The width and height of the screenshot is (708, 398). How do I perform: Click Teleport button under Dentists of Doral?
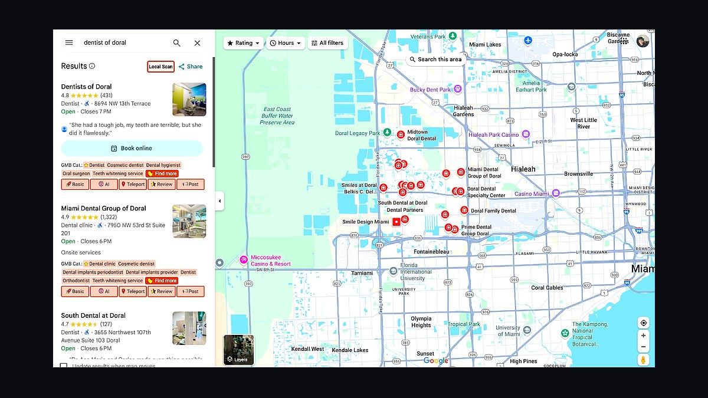click(133, 184)
